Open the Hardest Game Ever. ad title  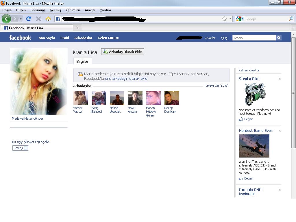tap(256, 130)
